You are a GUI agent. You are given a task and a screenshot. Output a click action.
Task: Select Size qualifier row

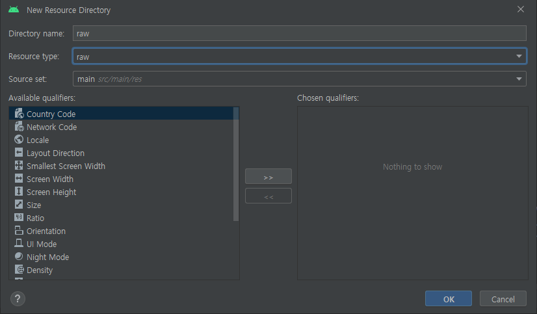[x=121, y=205]
